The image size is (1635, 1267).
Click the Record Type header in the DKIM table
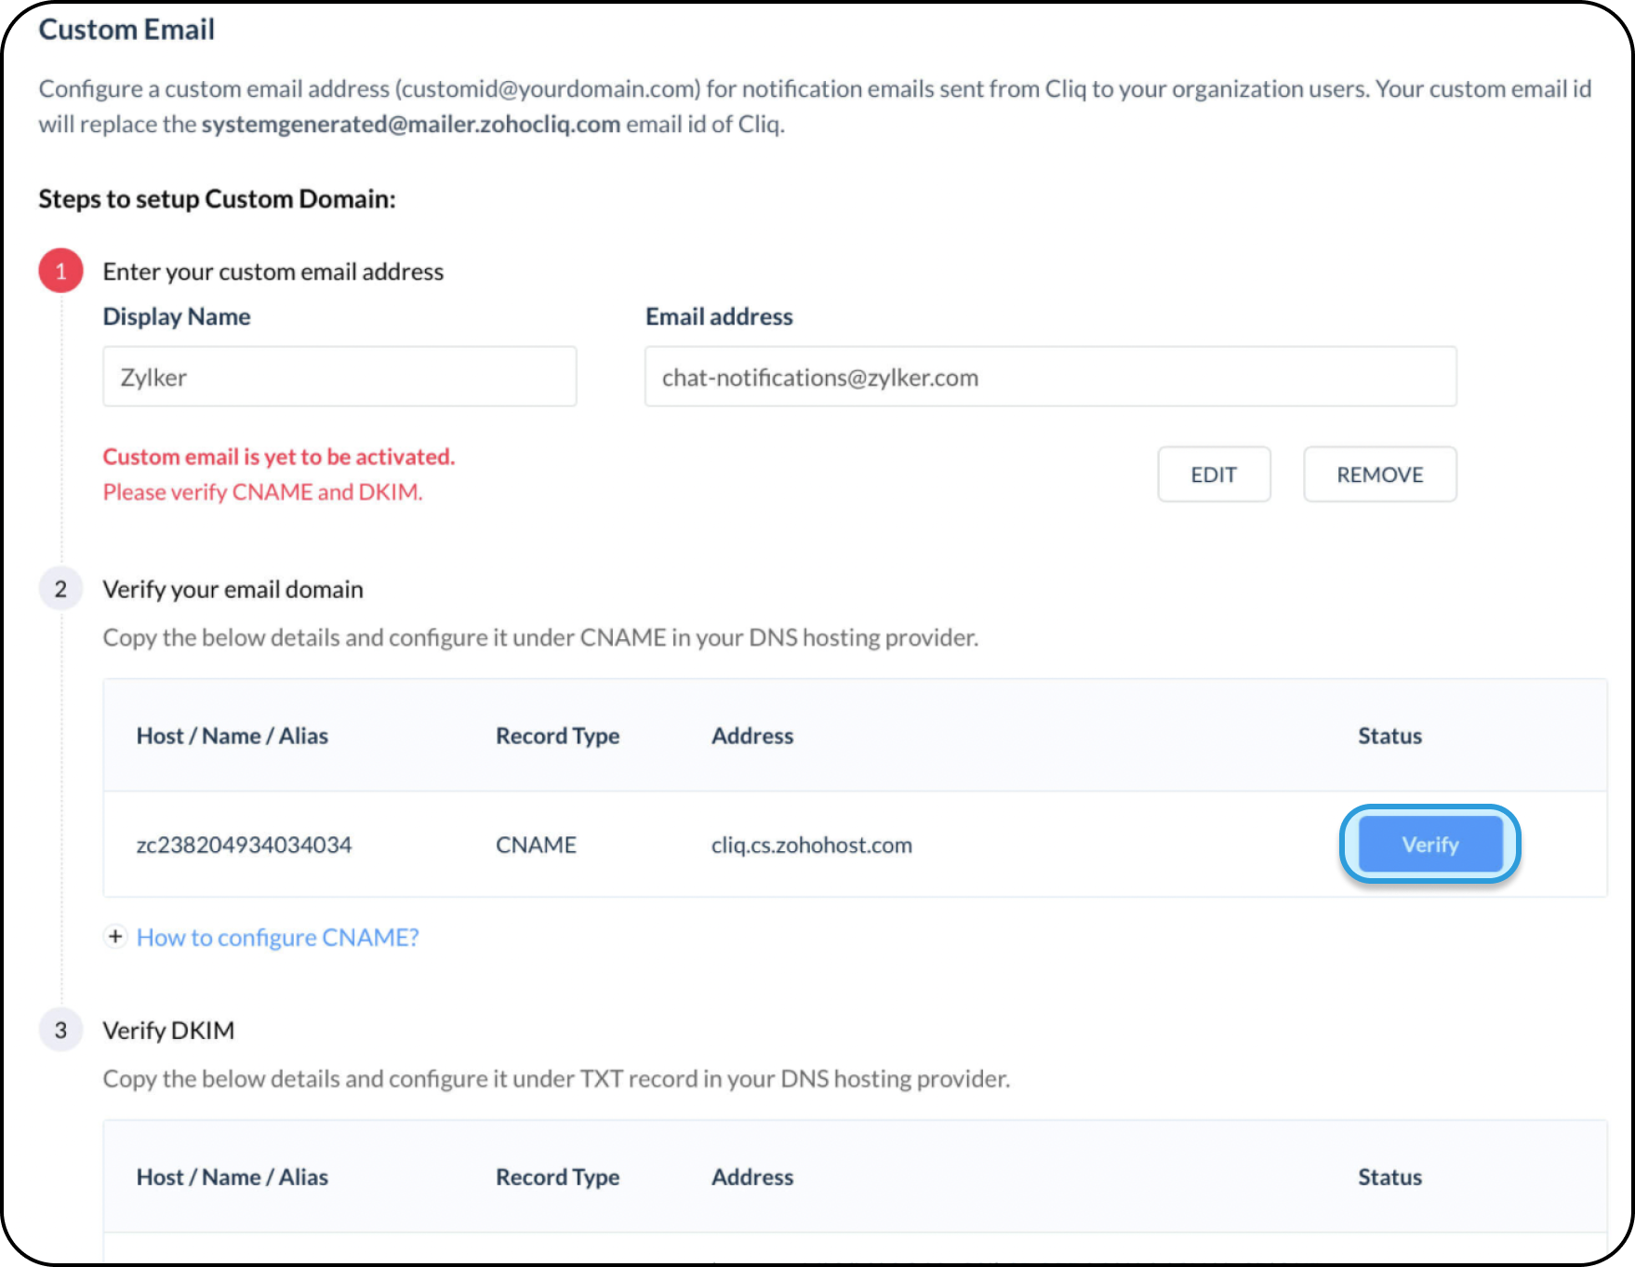pos(557,1177)
